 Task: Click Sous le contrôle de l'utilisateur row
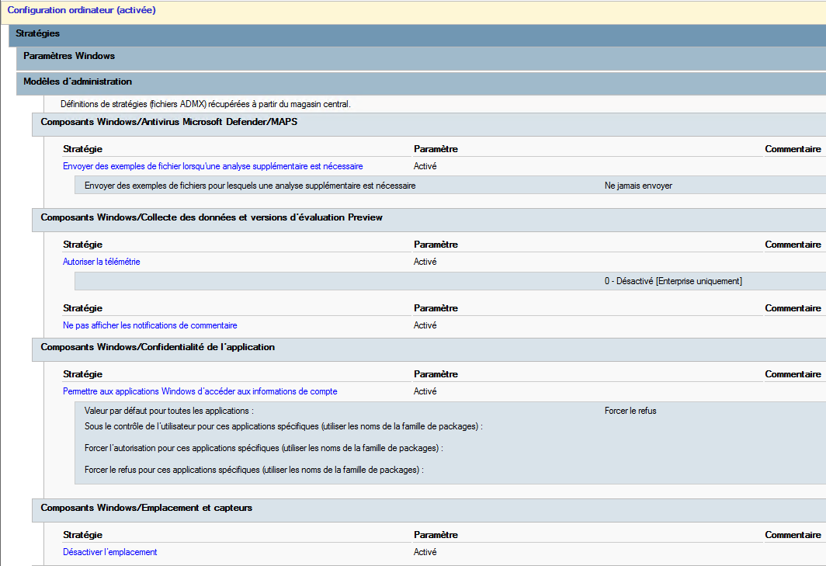tap(283, 426)
